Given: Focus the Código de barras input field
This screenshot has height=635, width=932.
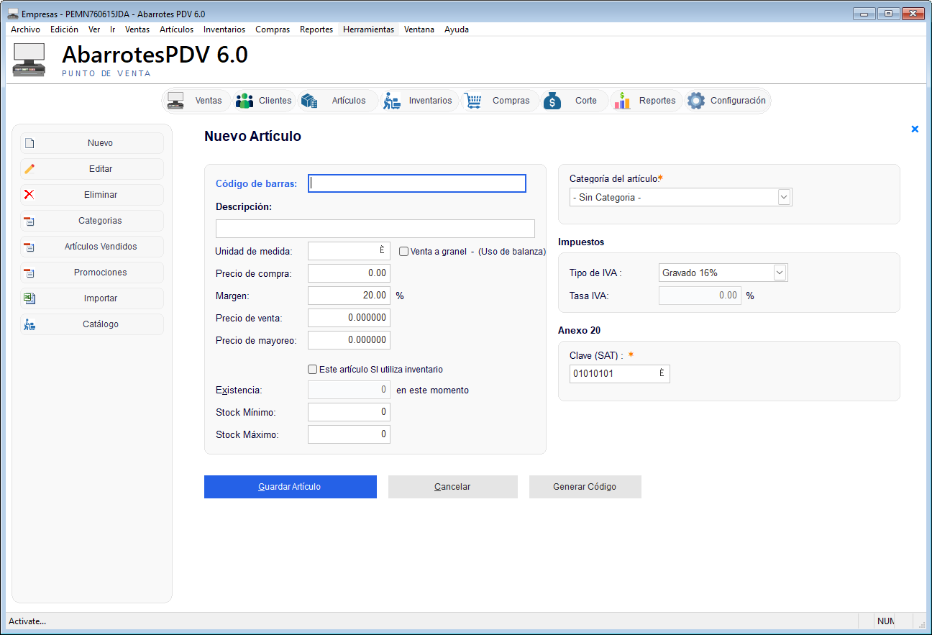Looking at the screenshot, I should tap(417, 183).
